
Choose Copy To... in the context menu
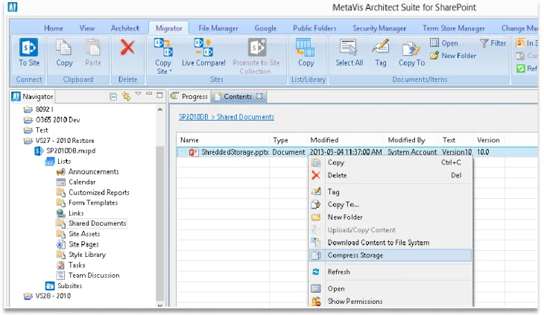pyautogui.click(x=390, y=205)
